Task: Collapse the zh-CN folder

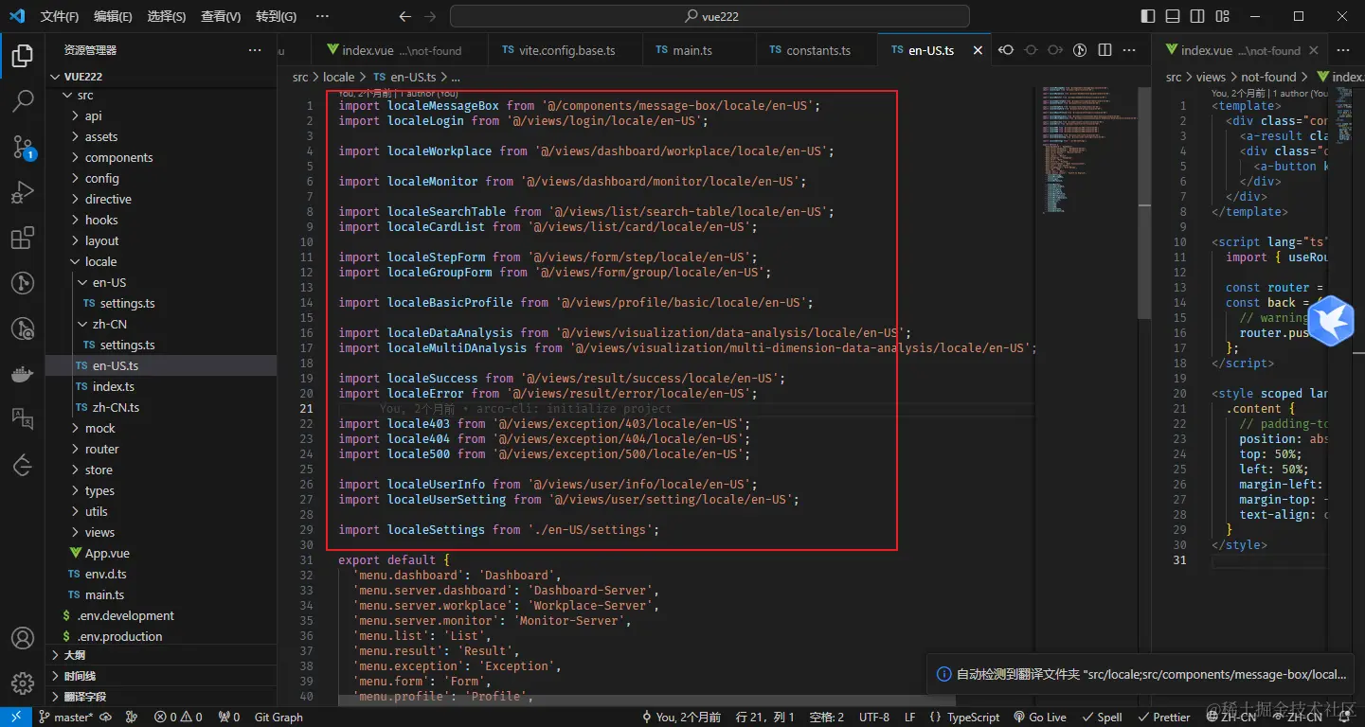Action: [x=162, y=324]
